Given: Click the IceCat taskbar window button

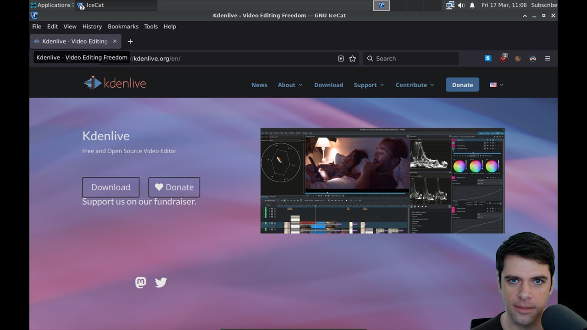Looking at the screenshot, I should [x=116, y=5].
